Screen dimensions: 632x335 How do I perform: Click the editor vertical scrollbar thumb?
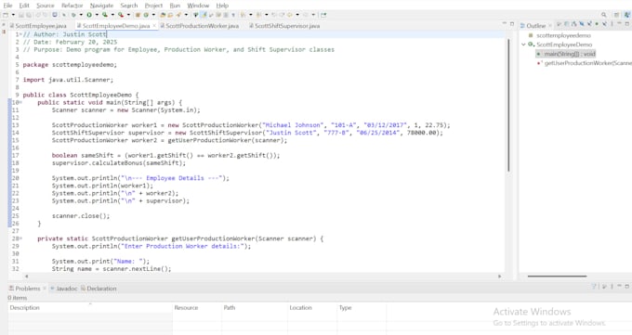pyautogui.click(x=508, y=105)
